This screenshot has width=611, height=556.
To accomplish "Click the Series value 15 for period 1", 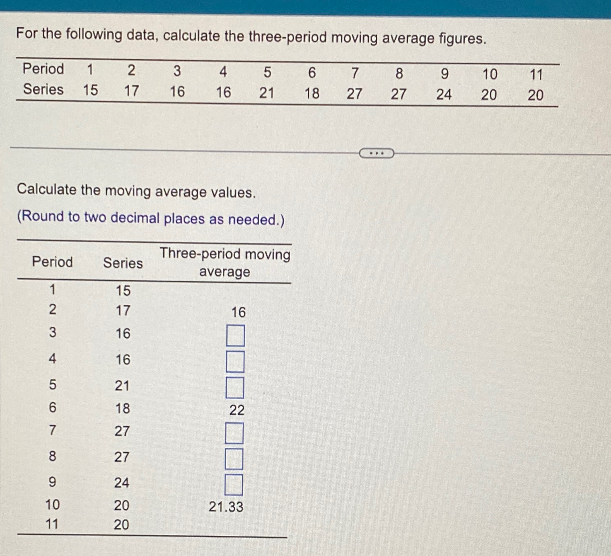I will pos(122,292).
